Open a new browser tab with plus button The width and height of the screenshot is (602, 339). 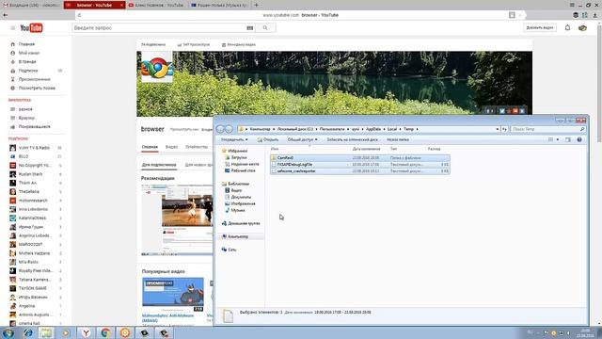coord(256,5)
